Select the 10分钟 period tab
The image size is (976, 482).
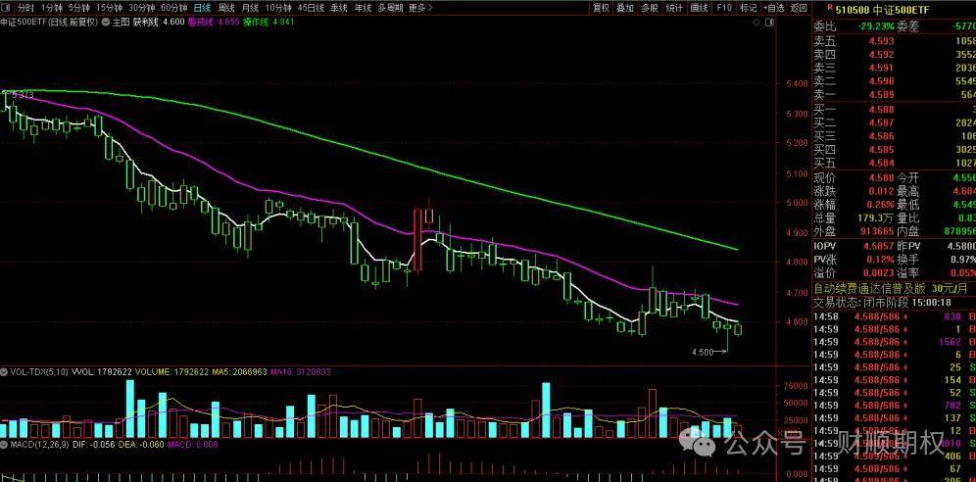[x=278, y=8]
